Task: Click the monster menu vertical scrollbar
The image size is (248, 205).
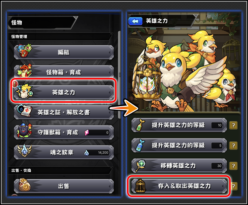Action: 120,74
